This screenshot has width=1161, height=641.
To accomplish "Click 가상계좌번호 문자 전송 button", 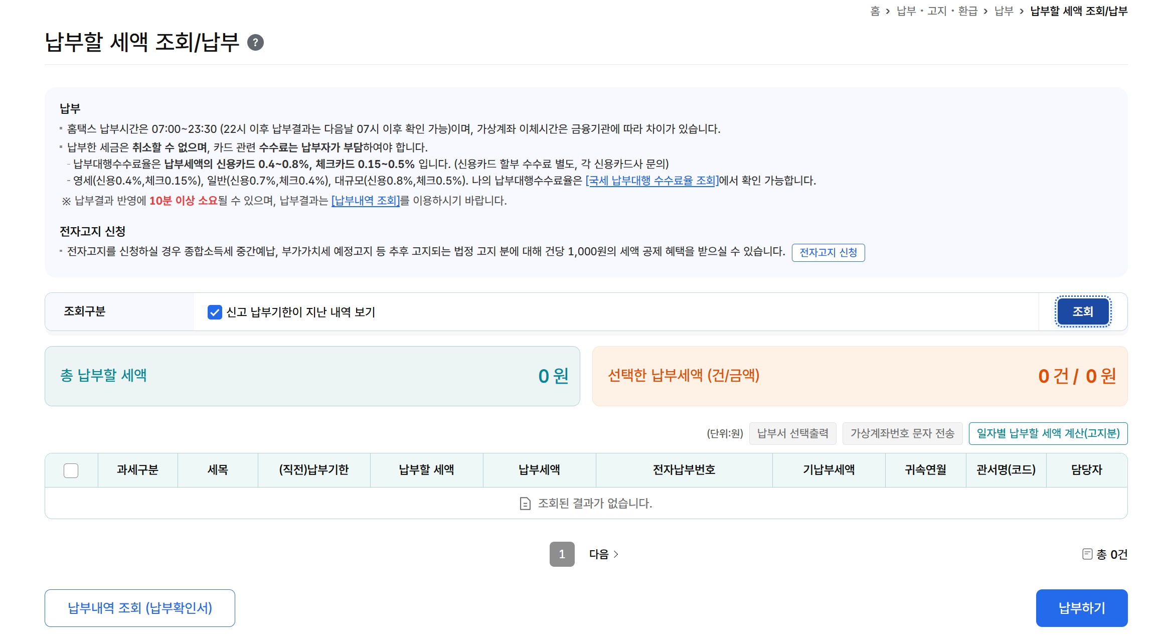I will (x=902, y=433).
